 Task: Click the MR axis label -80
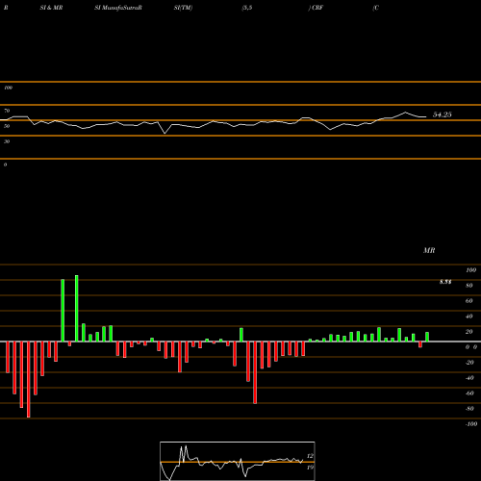(469, 409)
